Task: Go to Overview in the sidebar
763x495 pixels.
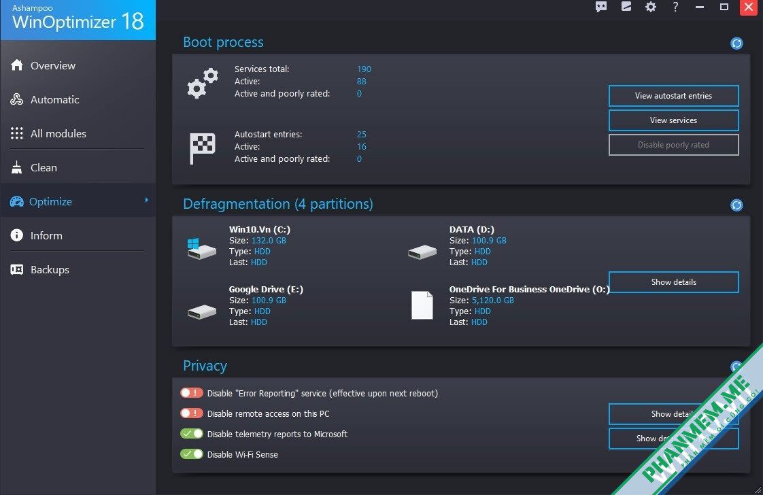Action: click(78, 66)
